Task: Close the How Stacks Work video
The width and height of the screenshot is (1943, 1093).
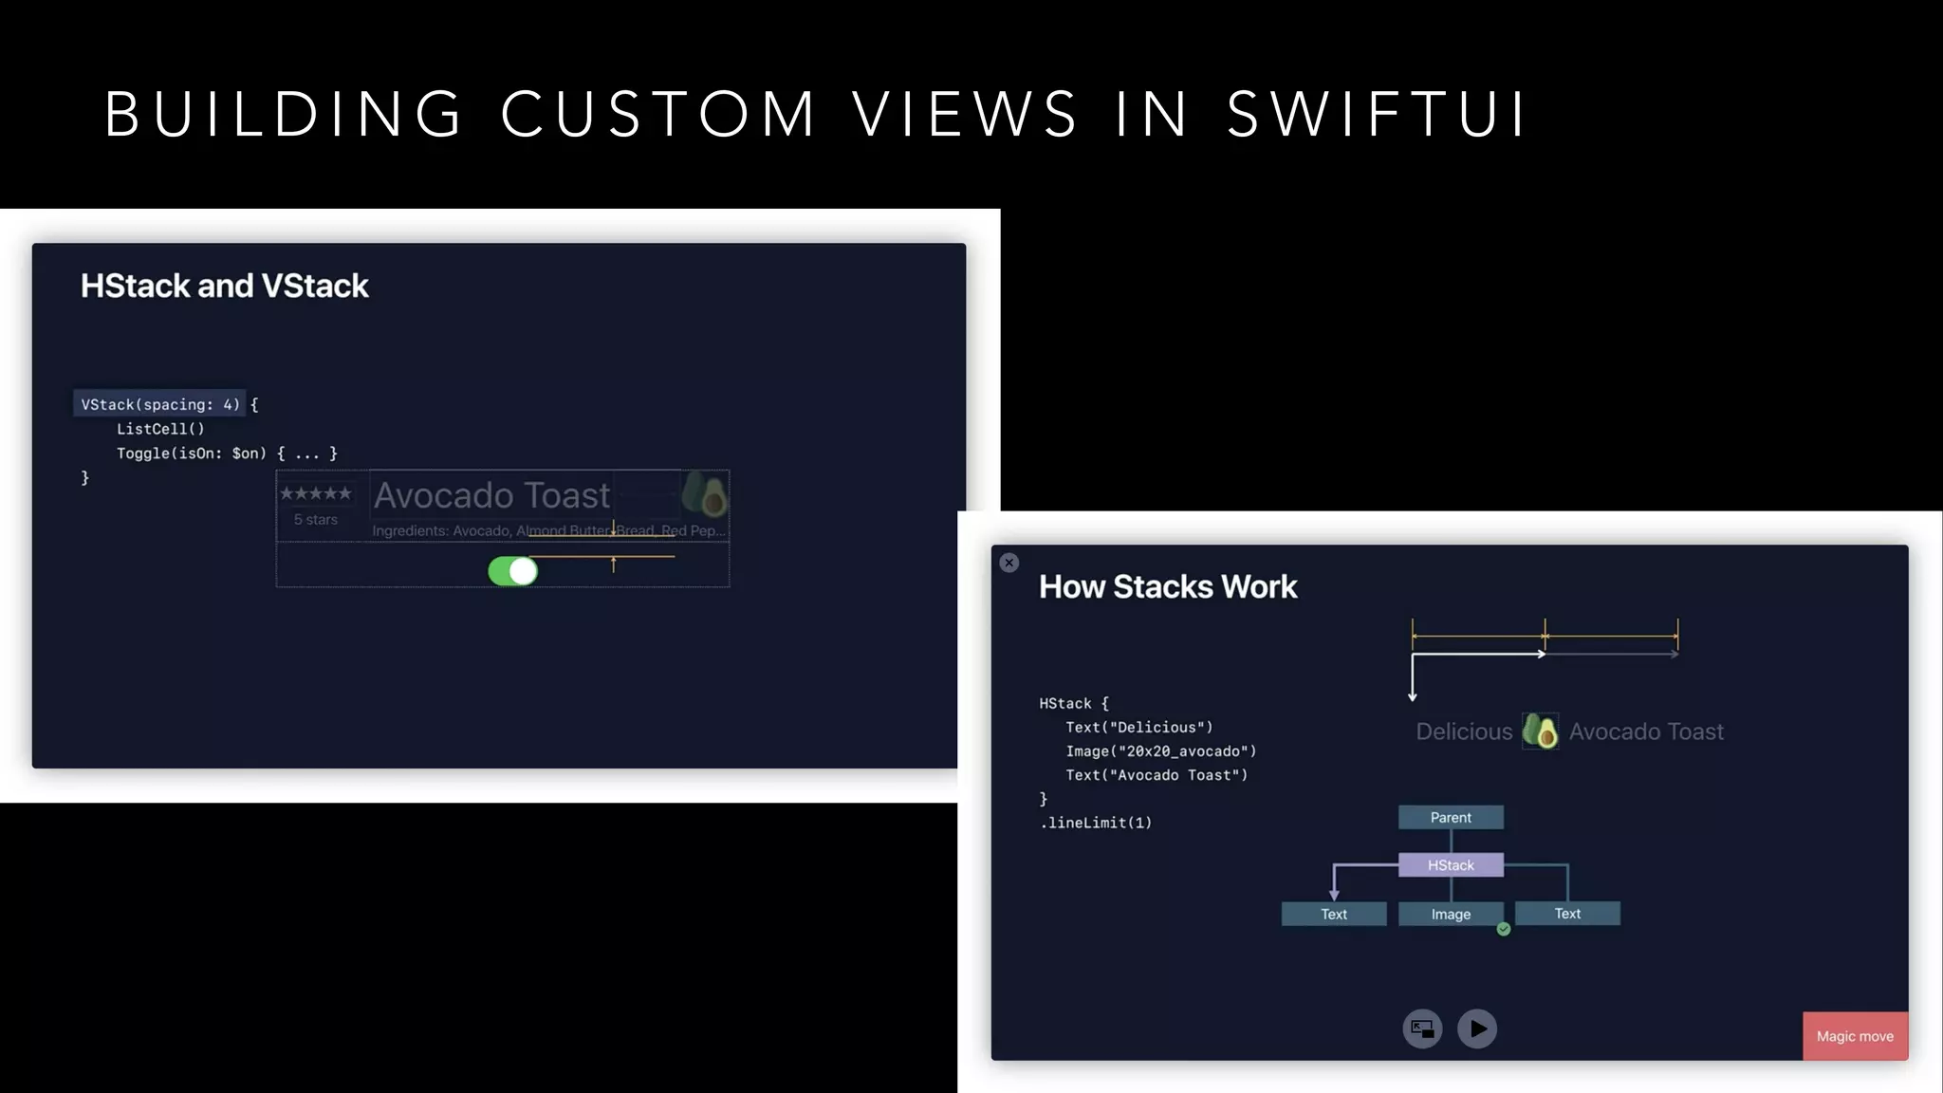Action: point(1009,563)
